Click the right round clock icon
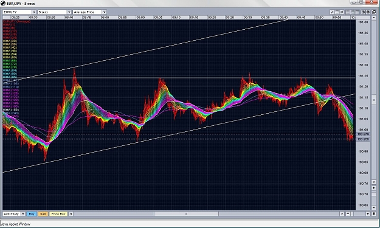Viewport: 380px width, 228px height. click(368, 12)
